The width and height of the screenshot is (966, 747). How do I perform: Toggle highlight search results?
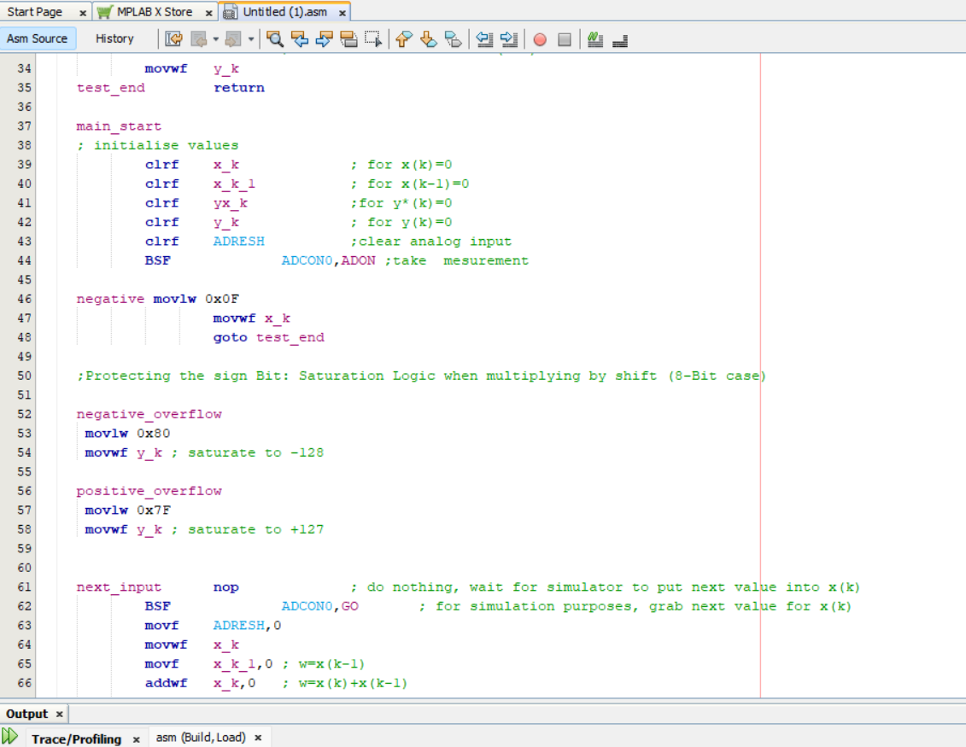pyautogui.click(x=350, y=39)
